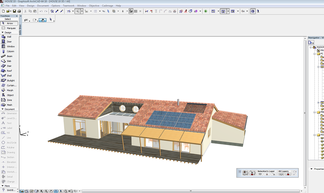Click the Arrow select button
The width and height of the screenshot is (324, 193).
[9, 23]
